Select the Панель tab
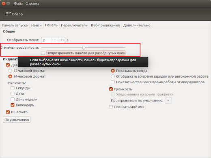 [x=51, y=25]
